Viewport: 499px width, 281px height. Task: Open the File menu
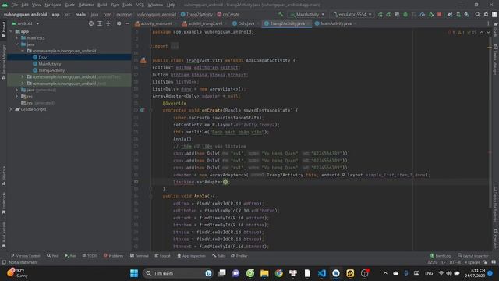tap(15, 5)
